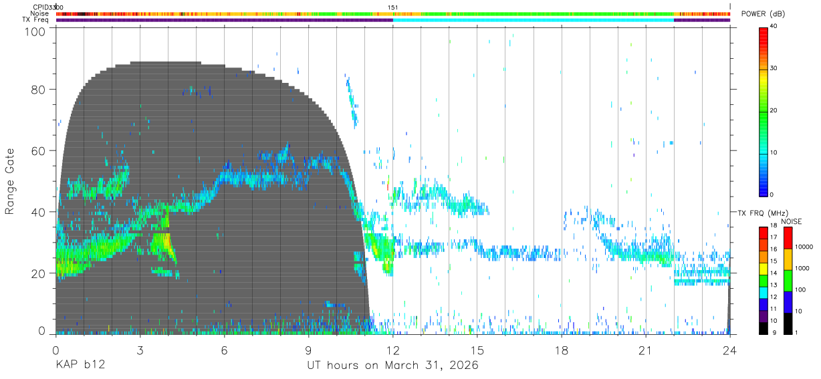This screenshot has width=821, height=379.
Task: Click the TX FRQ (MHz) colorbar
Action: [x=764, y=281]
